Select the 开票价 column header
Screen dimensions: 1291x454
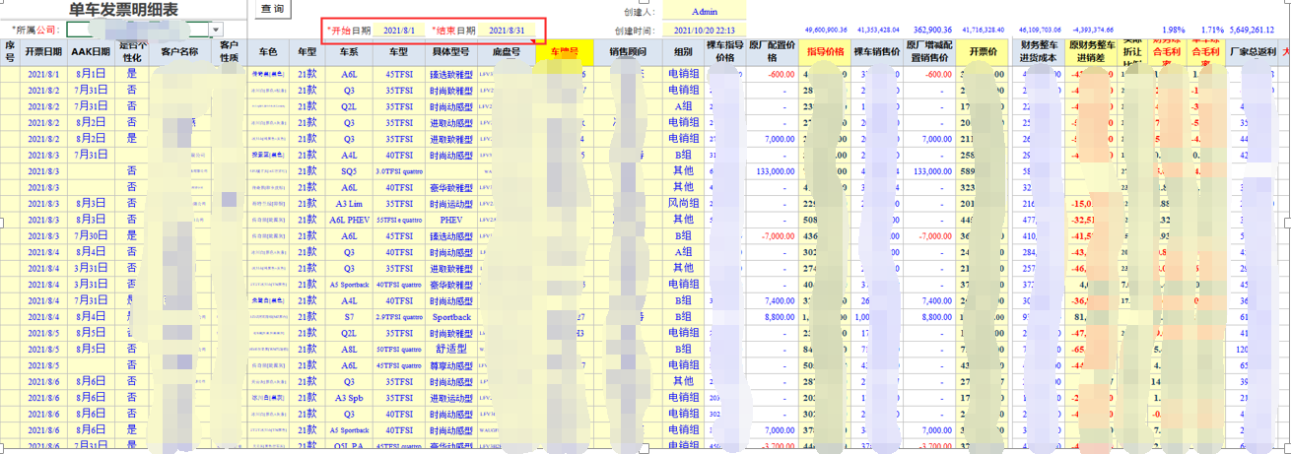pyautogui.click(x=984, y=52)
